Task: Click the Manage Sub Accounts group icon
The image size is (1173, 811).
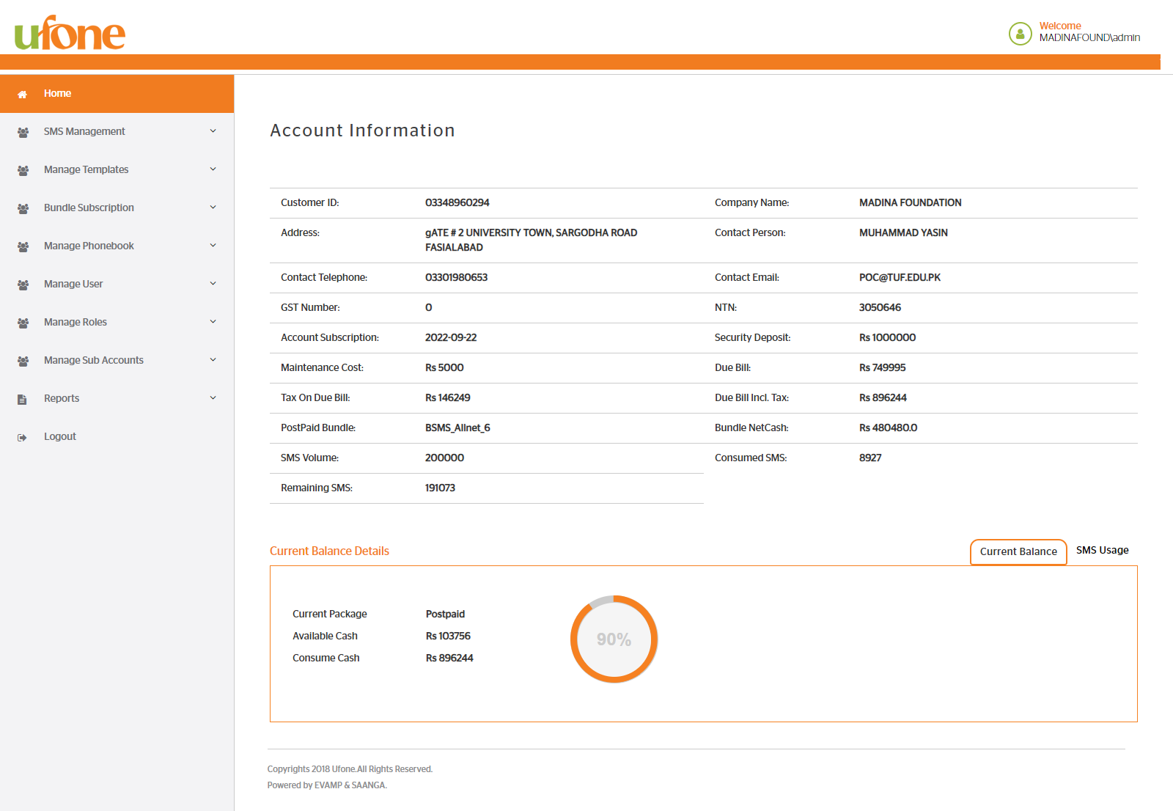Action: pyautogui.click(x=23, y=361)
